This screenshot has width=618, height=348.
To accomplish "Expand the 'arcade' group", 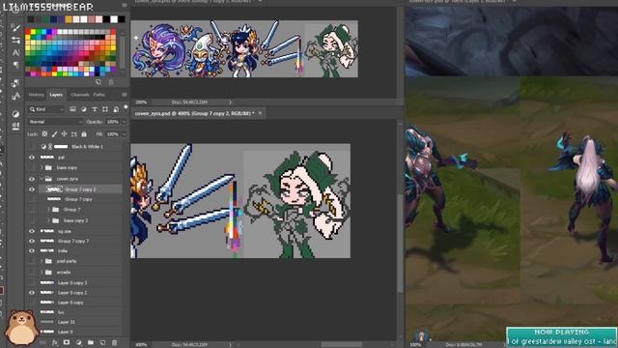I will (x=42, y=272).
